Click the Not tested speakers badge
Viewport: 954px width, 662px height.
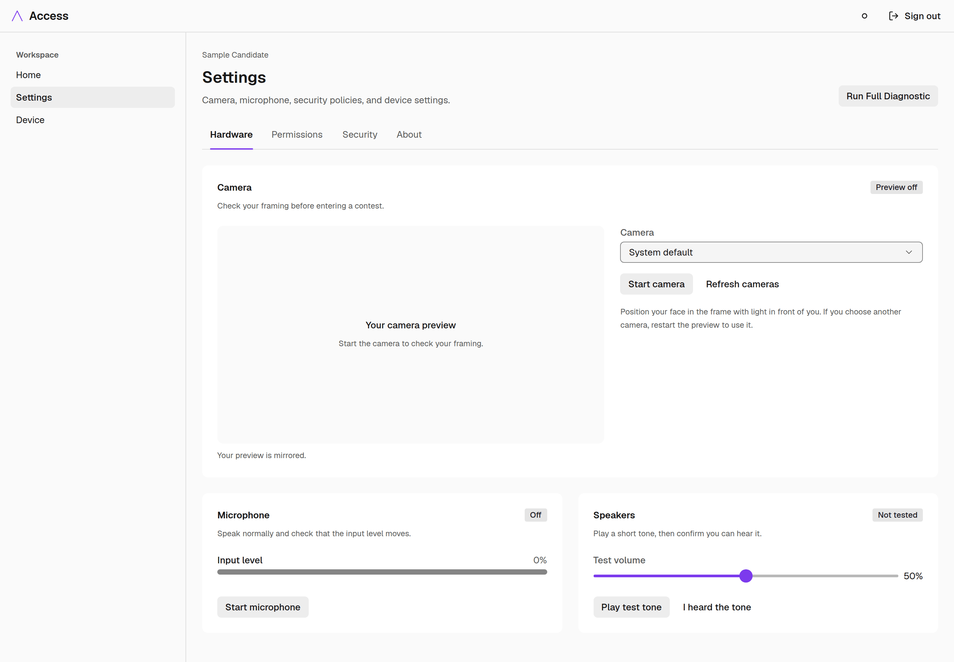coord(897,515)
